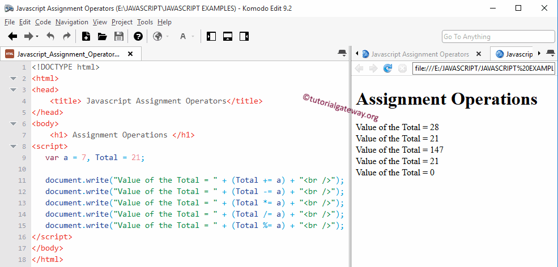Open the Edit menu
This screenshot has width=558, height=267.
[25, 22]
